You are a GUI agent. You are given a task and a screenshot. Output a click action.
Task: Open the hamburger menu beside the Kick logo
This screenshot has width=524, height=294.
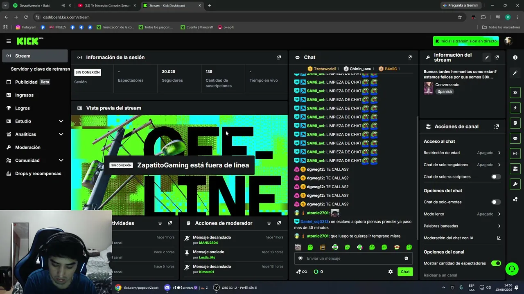point(9,41)
